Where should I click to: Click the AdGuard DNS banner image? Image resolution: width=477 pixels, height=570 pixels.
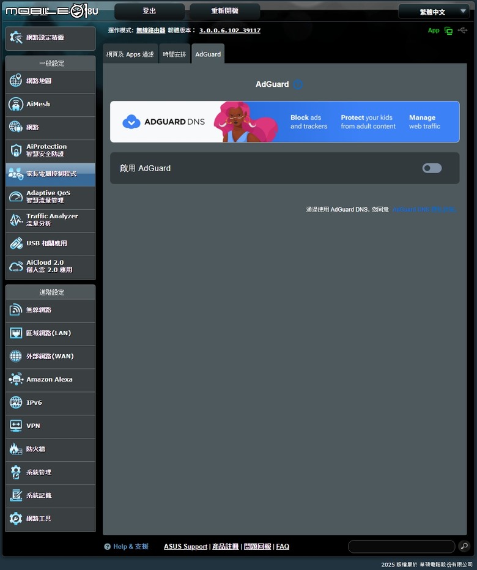click(x=285, y=122)
